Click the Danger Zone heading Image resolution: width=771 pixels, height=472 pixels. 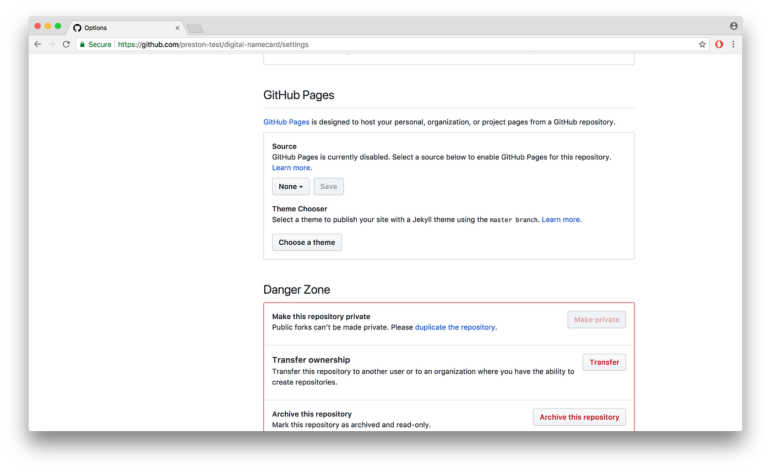click(297, 290)
